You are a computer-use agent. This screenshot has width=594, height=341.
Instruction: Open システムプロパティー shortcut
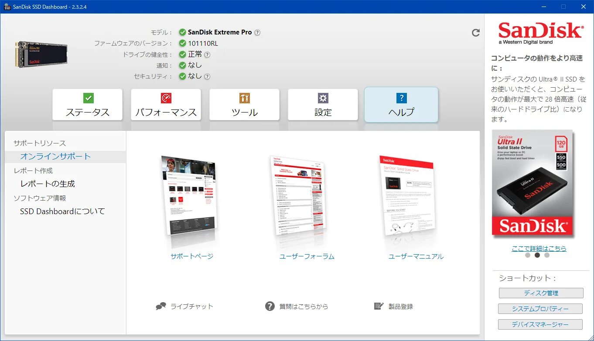click(x=541, y=308)
